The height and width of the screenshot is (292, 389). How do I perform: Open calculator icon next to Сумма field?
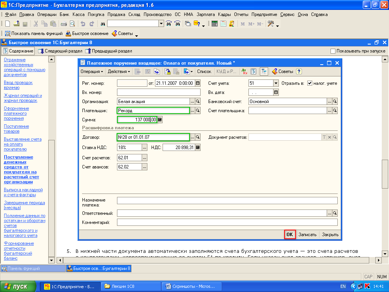[160, 120]
